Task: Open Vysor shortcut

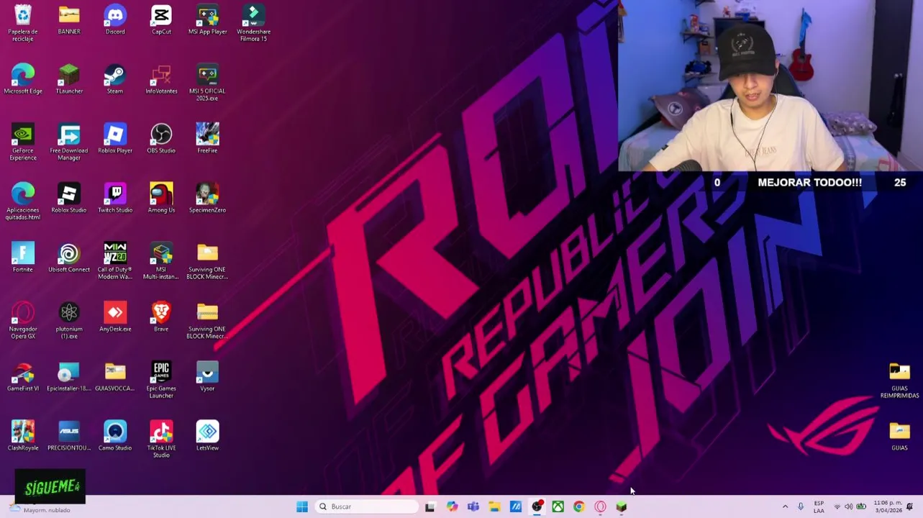Action: click(207, 376)
